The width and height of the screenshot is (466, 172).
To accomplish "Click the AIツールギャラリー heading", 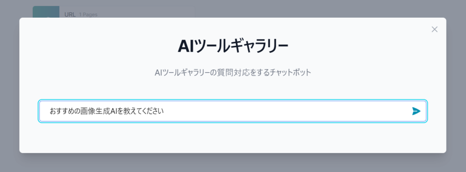I will click(233, 47).
